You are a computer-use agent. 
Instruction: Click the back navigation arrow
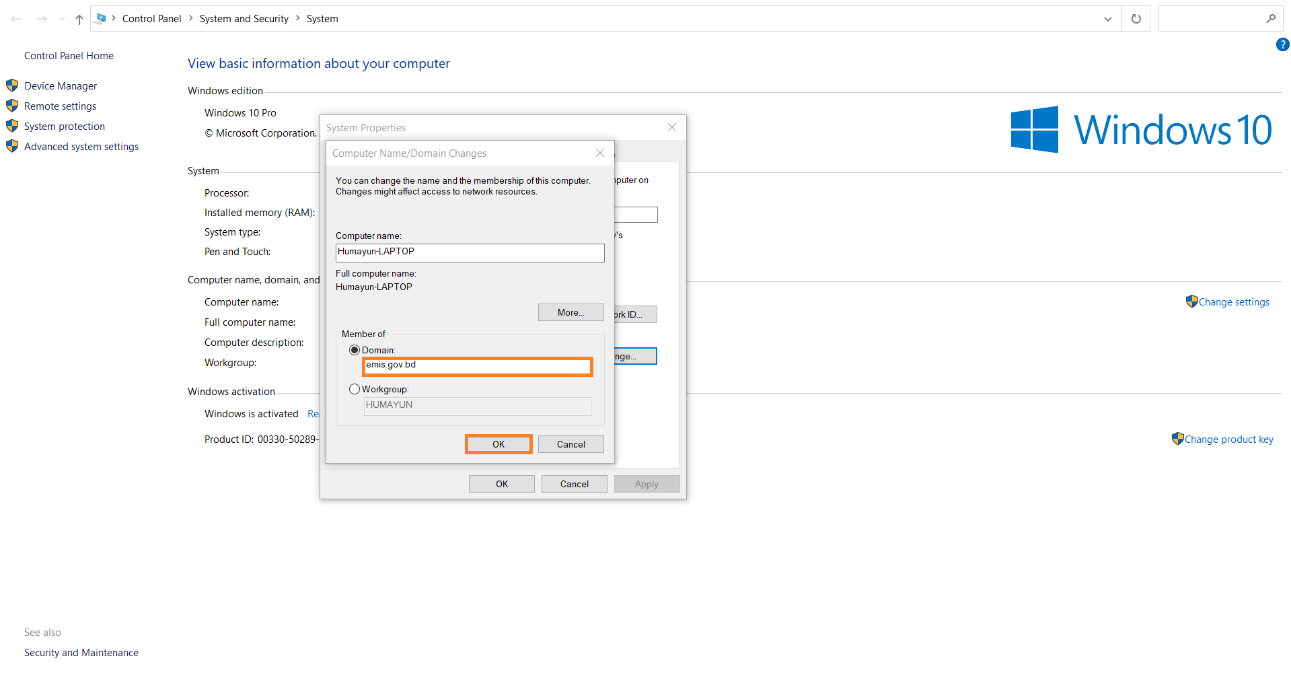pos(16,19)
